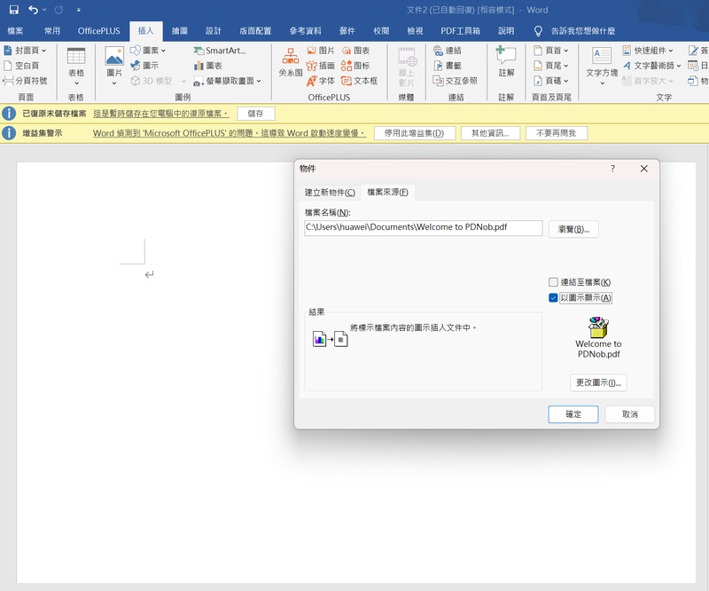709x591 pixels.
Task: Insert a chart with 圖表
Action: tap(208, 66)
